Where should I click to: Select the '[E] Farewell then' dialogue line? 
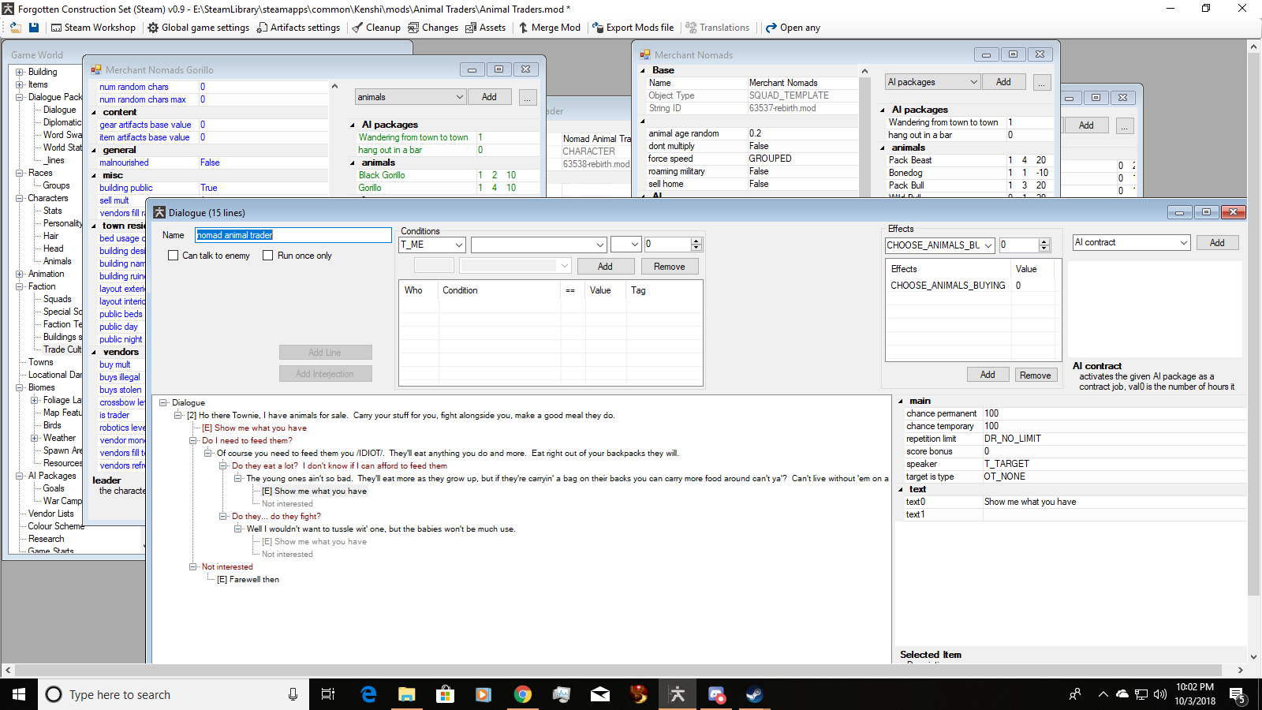tap(248, 579)
